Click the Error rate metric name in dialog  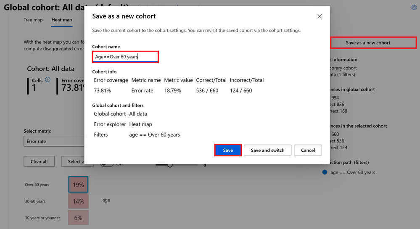pyautogui.click(x=142, y=90)
